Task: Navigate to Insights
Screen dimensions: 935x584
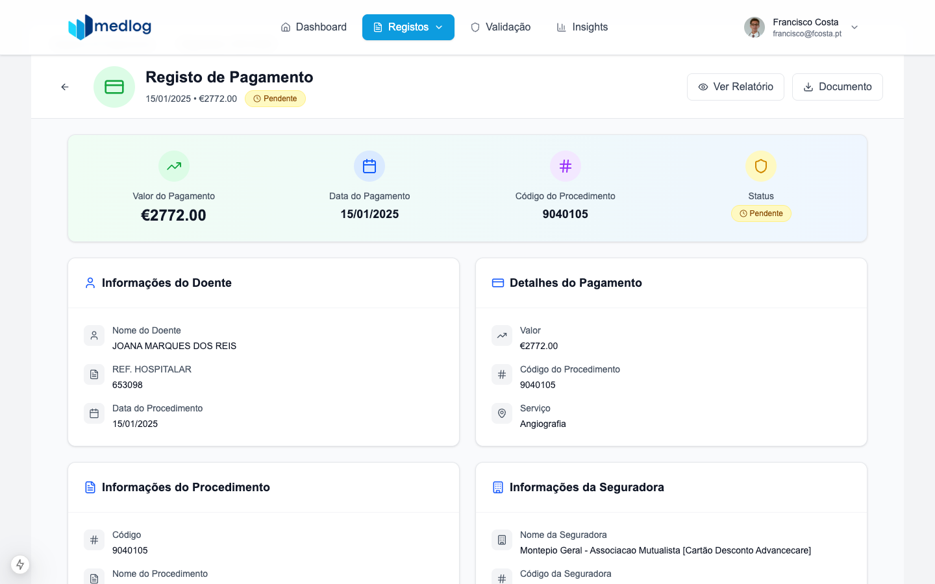Action: pos(582,27)
